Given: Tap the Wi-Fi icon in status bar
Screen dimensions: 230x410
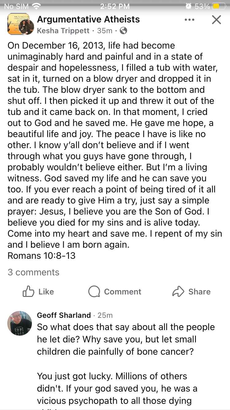Looking at the screenshot, I should coord(36,6).
